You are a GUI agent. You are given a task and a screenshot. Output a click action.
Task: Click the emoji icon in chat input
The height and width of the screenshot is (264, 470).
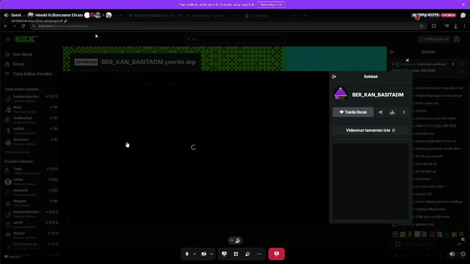[x=459, y=244]
